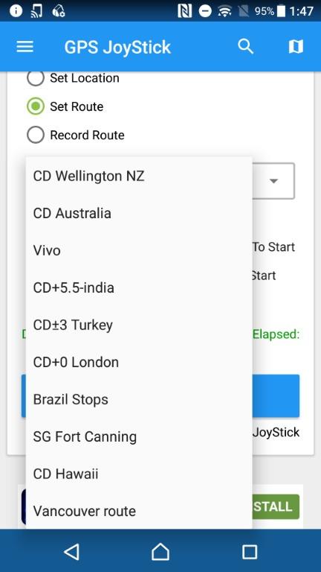Open the map view icon
This screenshot has width=321, height=572.
pyautogui.click(x=296, y=47)
